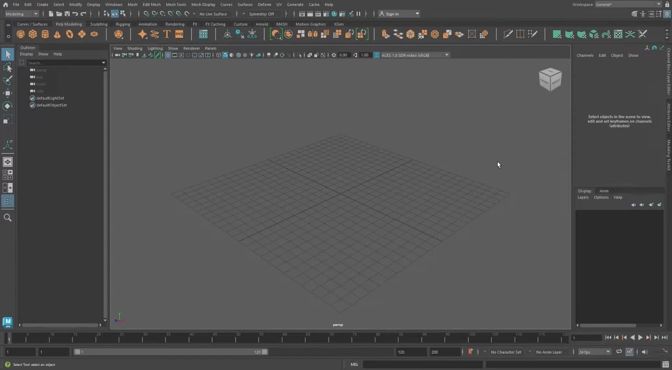Open the Mesh Tools menu
Viewport: 672px width, 370px height.
click(176, 5)
